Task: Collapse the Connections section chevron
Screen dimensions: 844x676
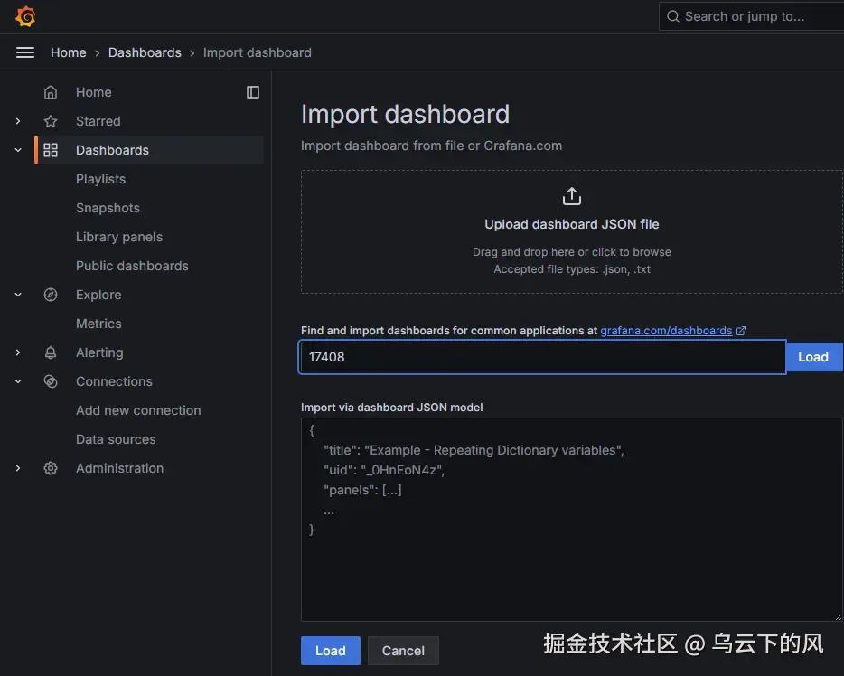Action: tap(18, 381)
